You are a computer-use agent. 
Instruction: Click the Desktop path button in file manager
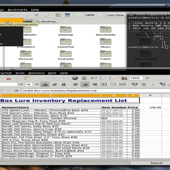tap(46, 21)
